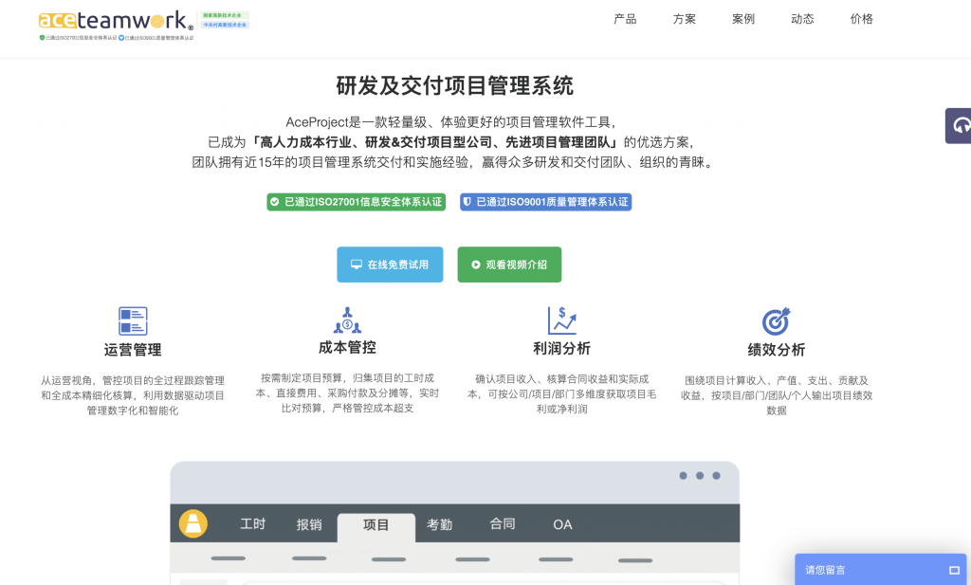Open the 价格 page
This screenshot has height=585, width=971.
click(861, 19)
